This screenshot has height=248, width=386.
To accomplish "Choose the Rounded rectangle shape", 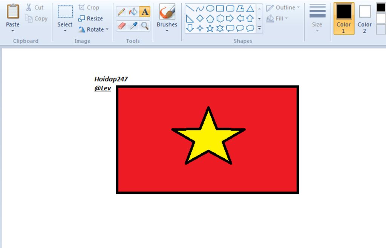I will (x=230, y=9).
